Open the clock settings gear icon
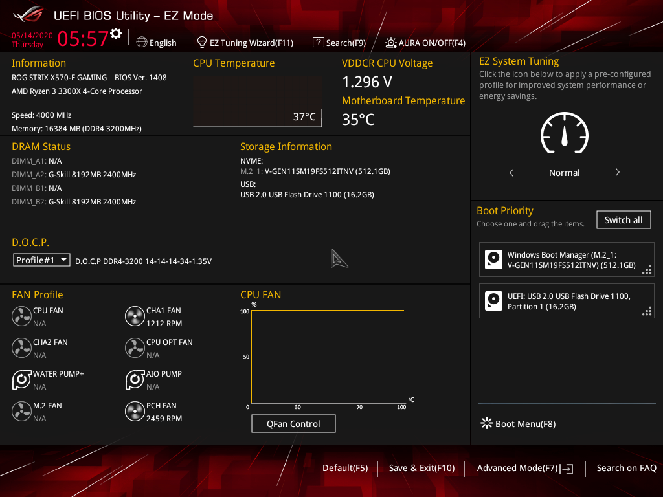 click(116, 34)
